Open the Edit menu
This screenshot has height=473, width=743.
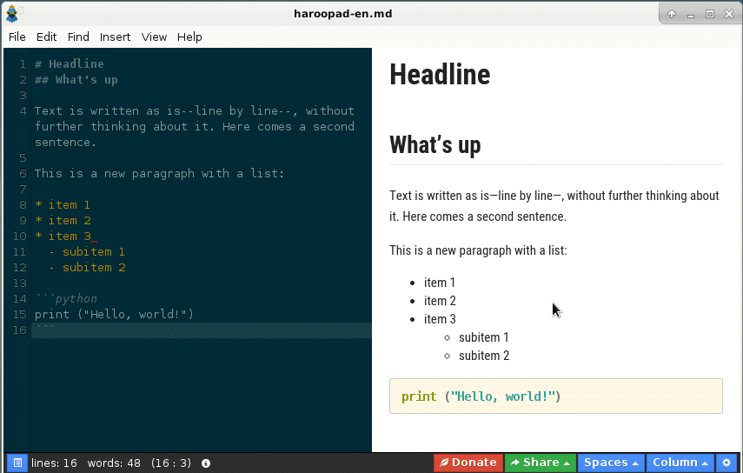(46, 37)
